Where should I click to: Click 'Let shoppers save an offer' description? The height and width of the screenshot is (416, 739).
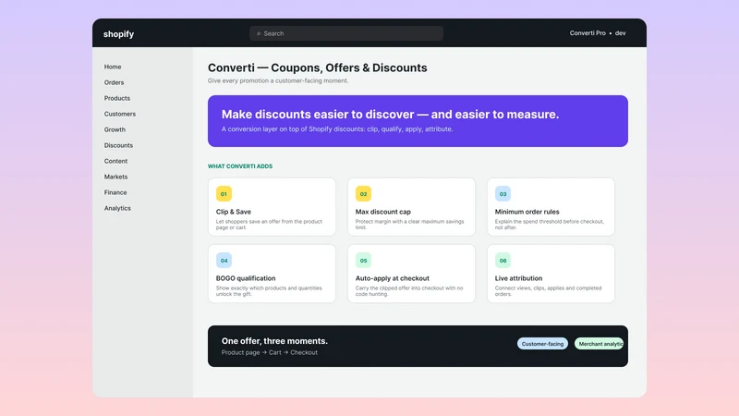click(x=269, y=225)
